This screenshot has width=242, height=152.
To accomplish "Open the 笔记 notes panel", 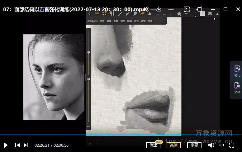I will pyautogui.click(x=237, y=71).
